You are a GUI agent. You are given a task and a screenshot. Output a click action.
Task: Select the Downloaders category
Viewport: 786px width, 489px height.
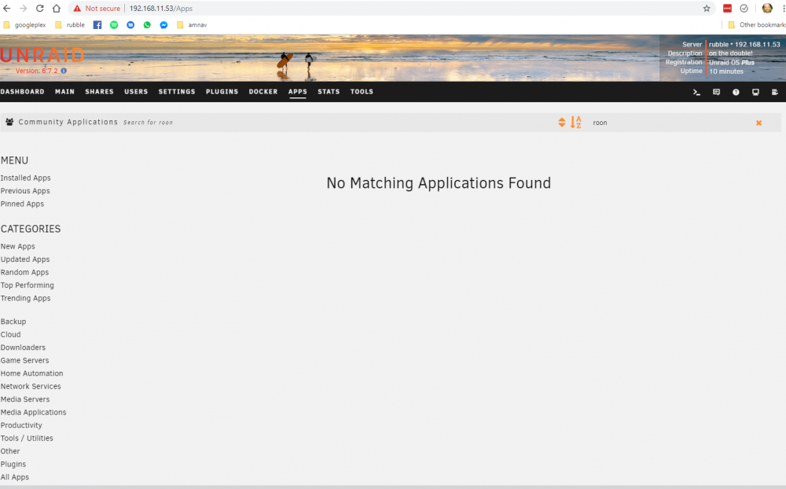coord(23,347)
